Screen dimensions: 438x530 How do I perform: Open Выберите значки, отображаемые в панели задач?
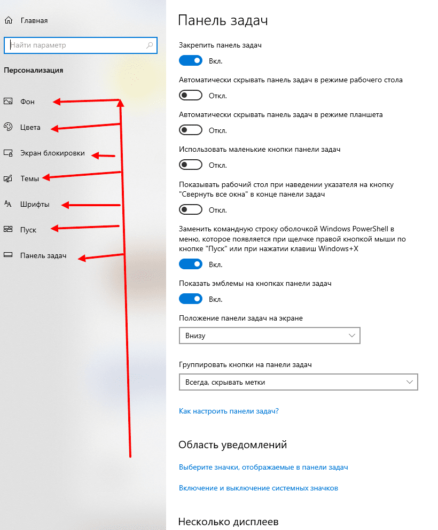coord(263,467)
